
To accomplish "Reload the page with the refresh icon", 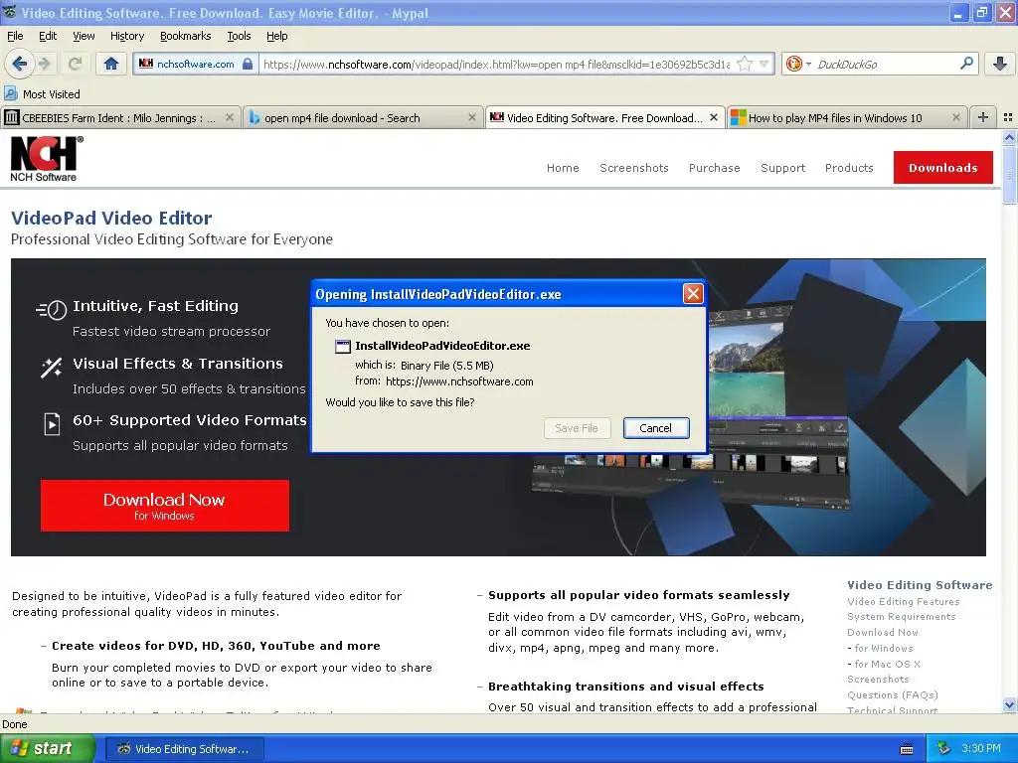I will pyautogui.click(x=76, y=64).
